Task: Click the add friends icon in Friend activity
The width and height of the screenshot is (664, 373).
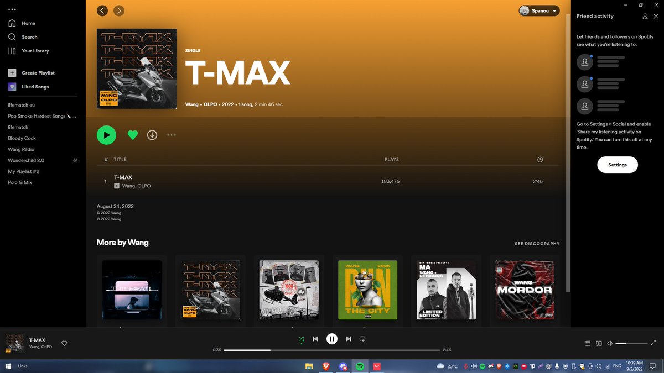Action: [645, 17]
